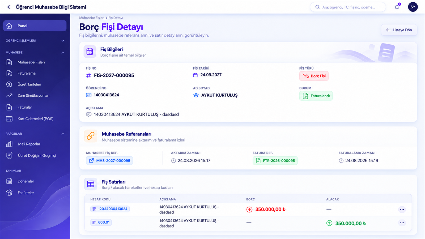425x239 pixels.
Task: Collapse the RAPORLAR section chevron
Action: 63,134
